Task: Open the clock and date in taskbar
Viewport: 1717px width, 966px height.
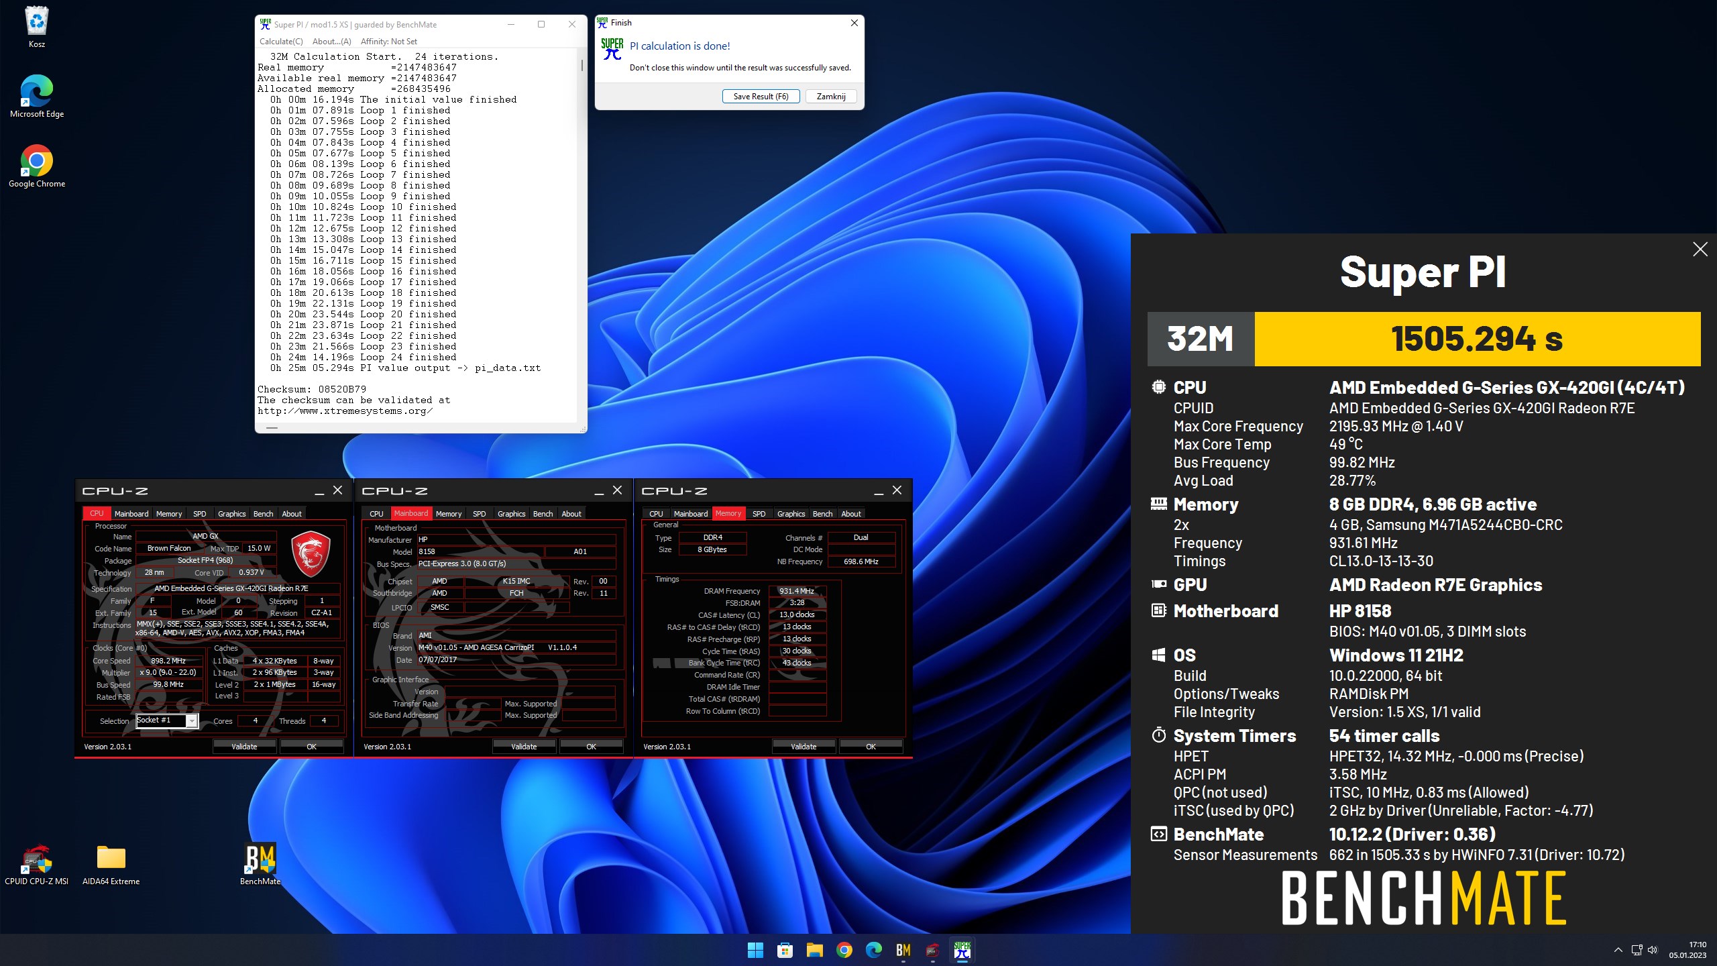Action: (x=1687, y=950)
